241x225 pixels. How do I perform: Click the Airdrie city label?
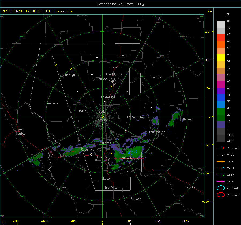[x=106, y=143]
